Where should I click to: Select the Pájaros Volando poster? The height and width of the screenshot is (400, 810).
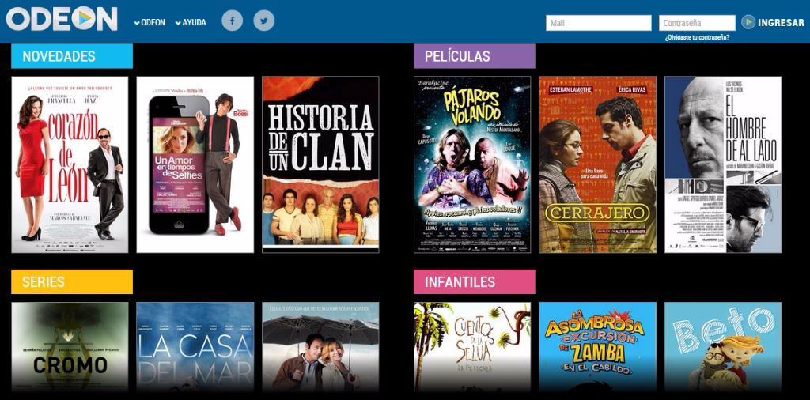(472, 164)
